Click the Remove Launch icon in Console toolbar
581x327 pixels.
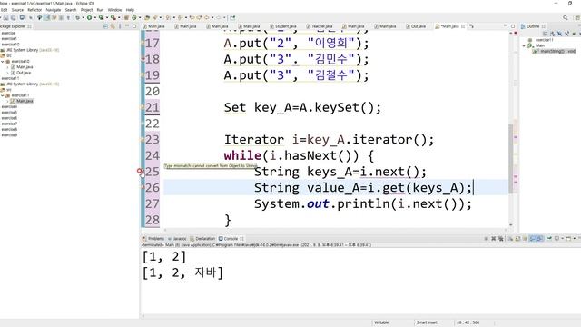(x=494, y=238)
